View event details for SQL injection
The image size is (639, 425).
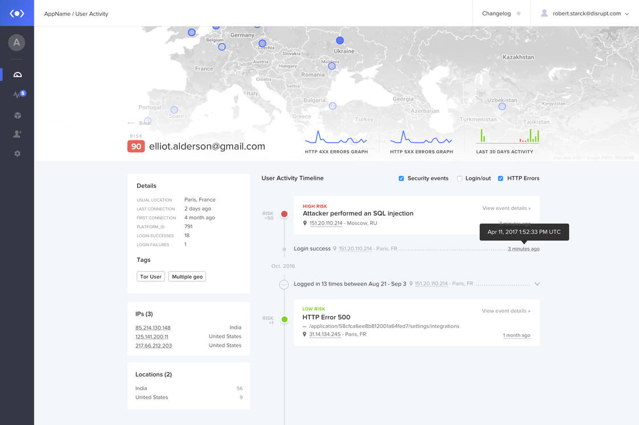pyautogui.click(x=506, y=208)
